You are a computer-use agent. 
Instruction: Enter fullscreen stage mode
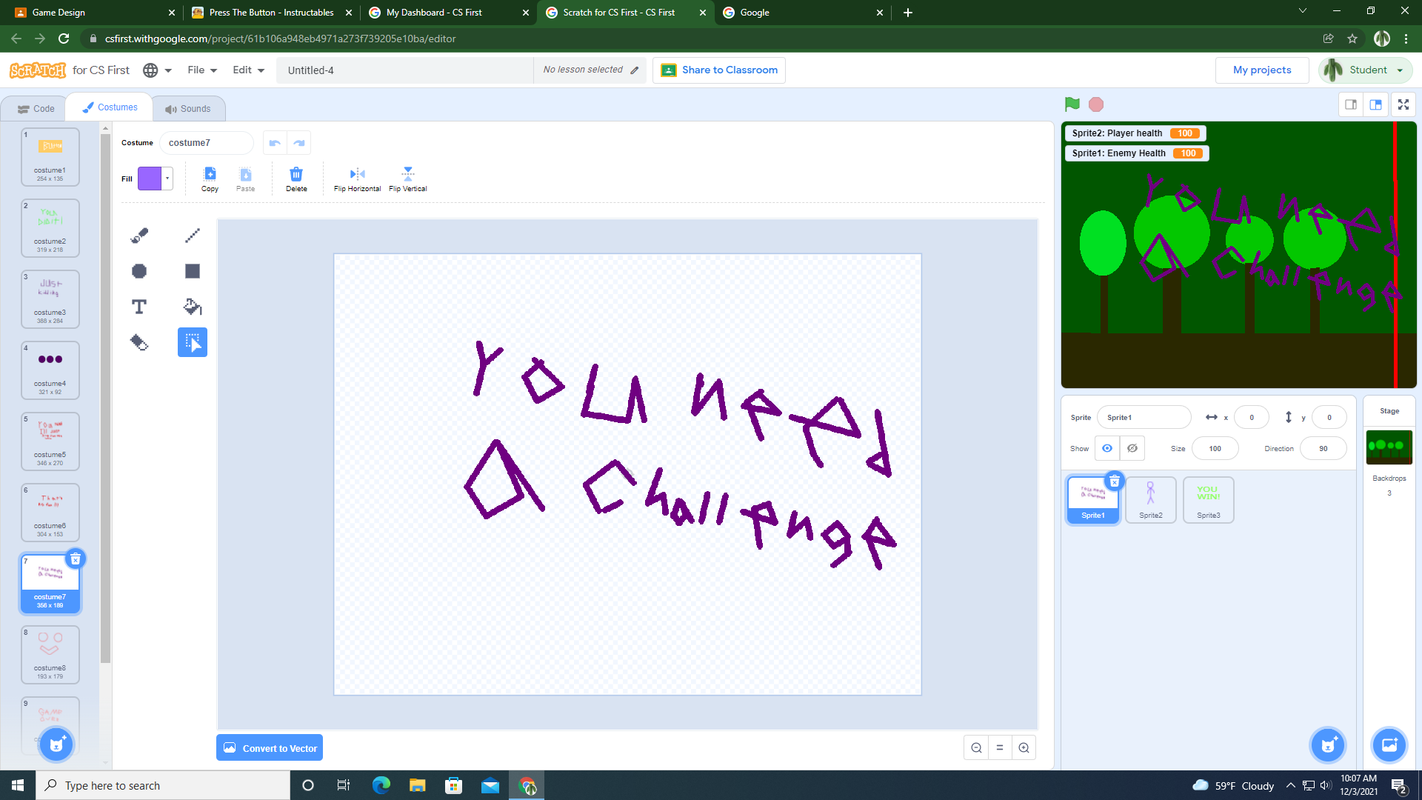pyautogui.click(x=1403, y=104)
